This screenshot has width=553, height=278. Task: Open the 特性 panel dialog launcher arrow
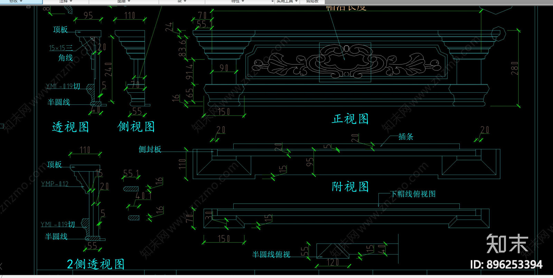tap(272, 1)
